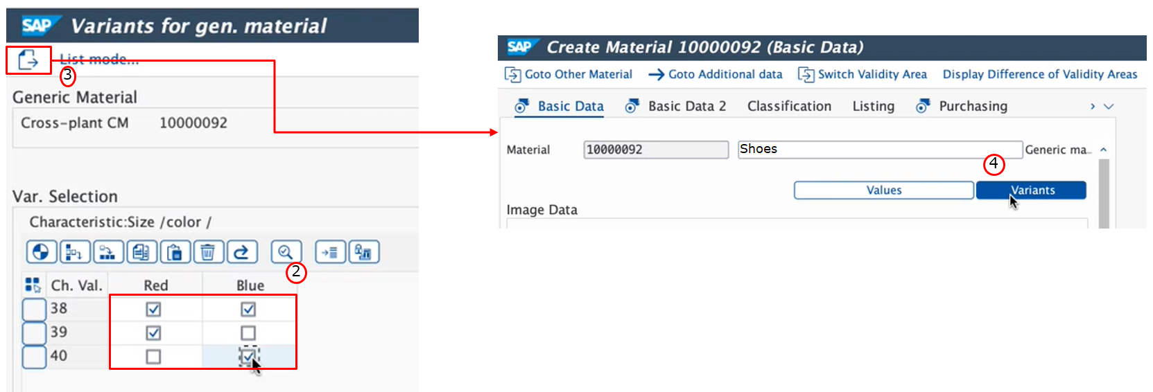Collapse the section using the up caret

1103,150
